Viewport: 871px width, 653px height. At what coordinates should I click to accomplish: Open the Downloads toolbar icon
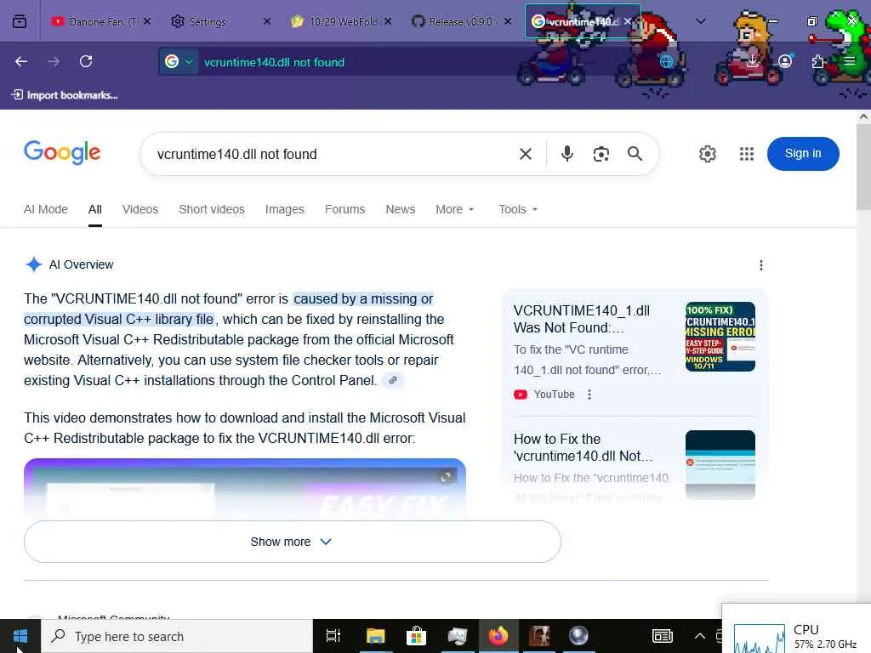753,61
